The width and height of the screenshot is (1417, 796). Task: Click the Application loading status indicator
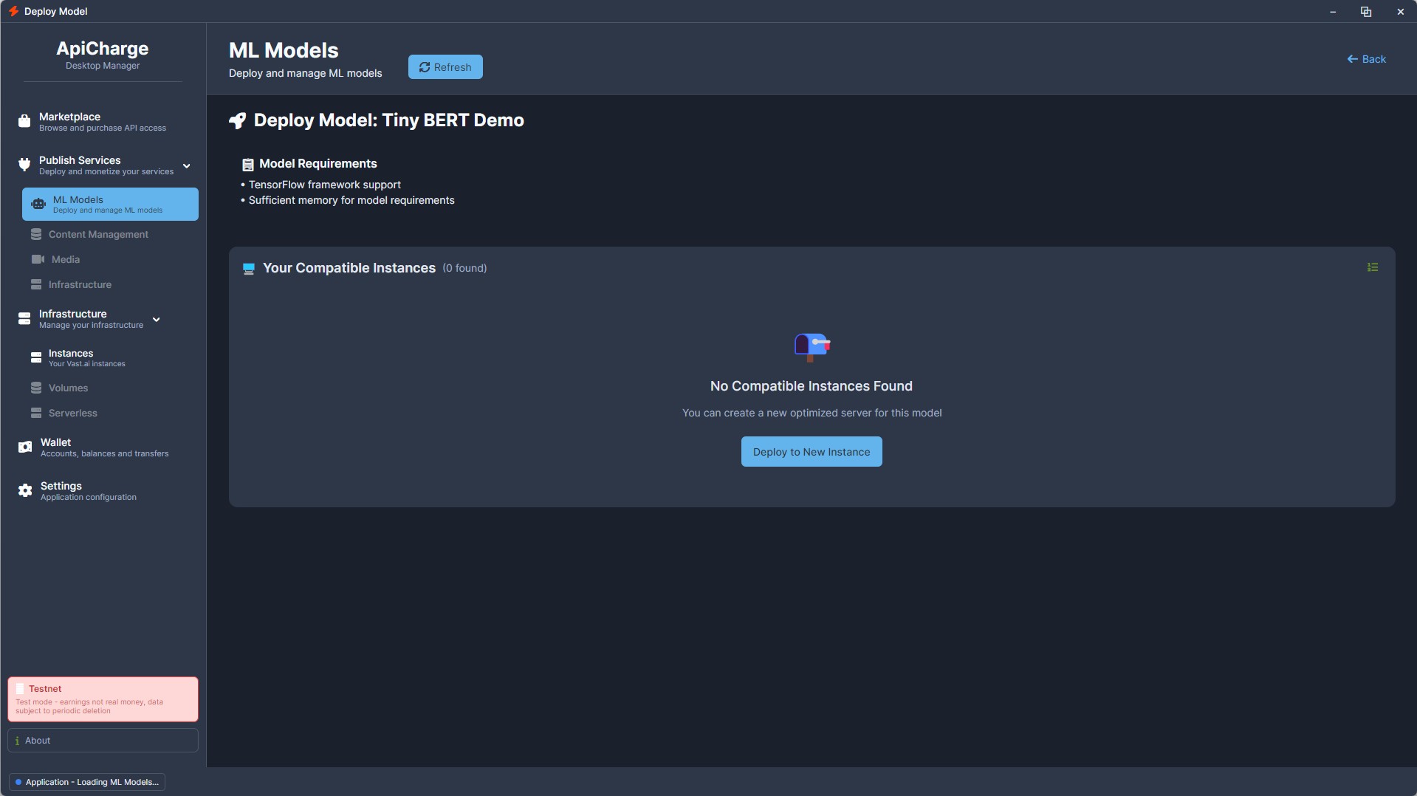click(87, 782)
